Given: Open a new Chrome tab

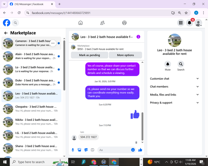Looking at the screenshot, I should (x=59, y=4).
